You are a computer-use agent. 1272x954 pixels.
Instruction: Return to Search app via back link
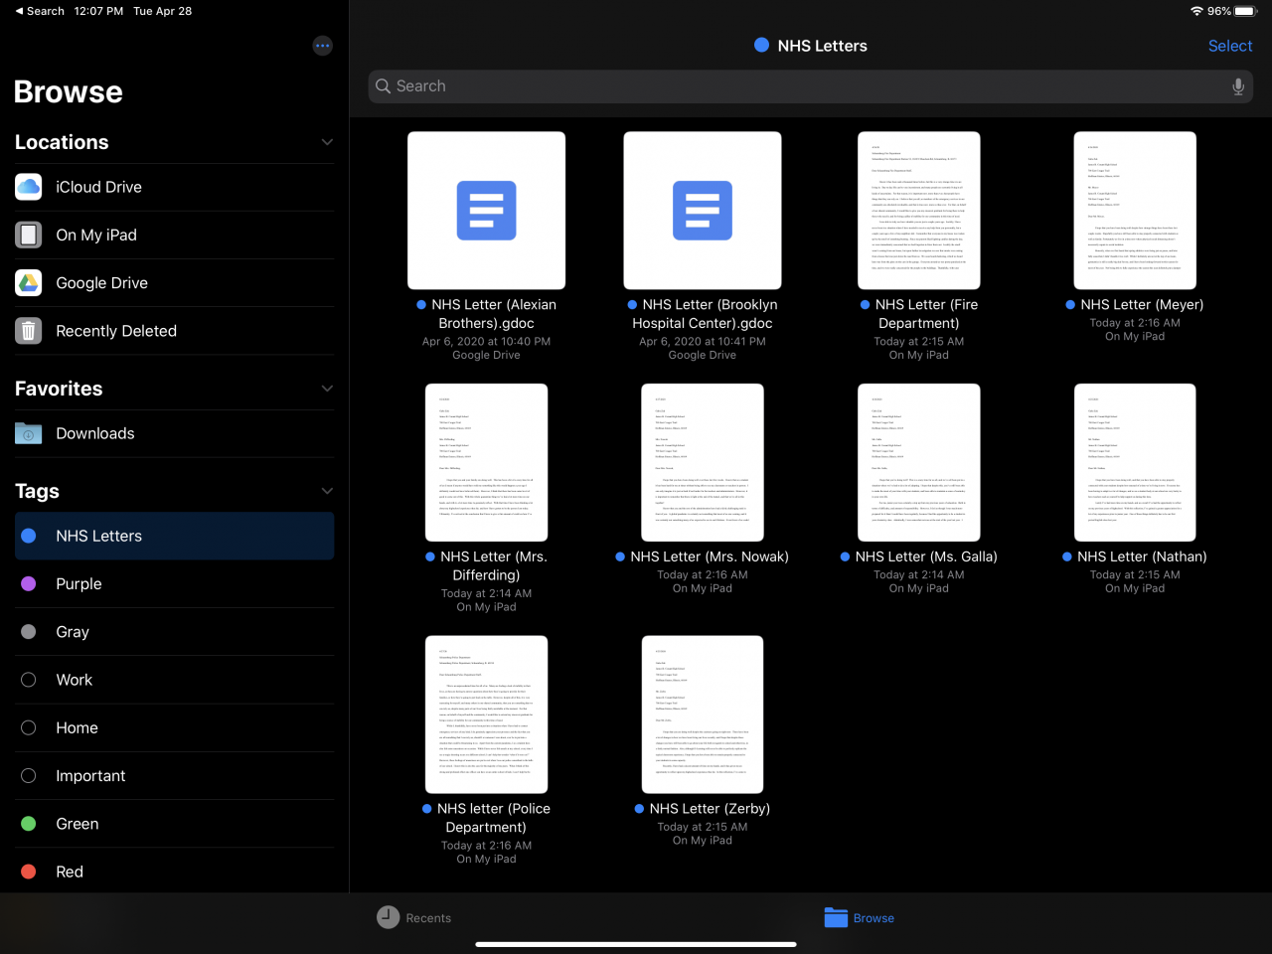point(40,11)
